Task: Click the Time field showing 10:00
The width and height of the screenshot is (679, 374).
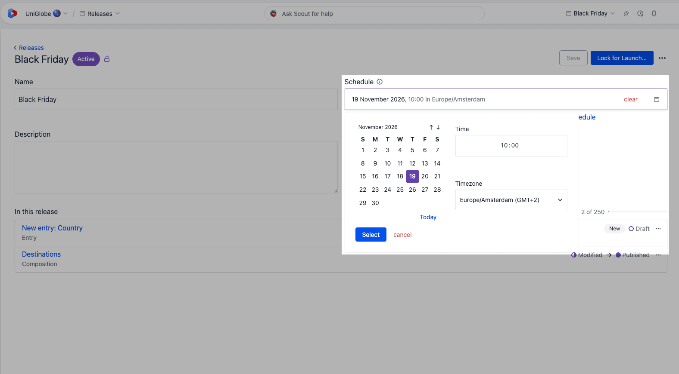Action: pos(511,146)
